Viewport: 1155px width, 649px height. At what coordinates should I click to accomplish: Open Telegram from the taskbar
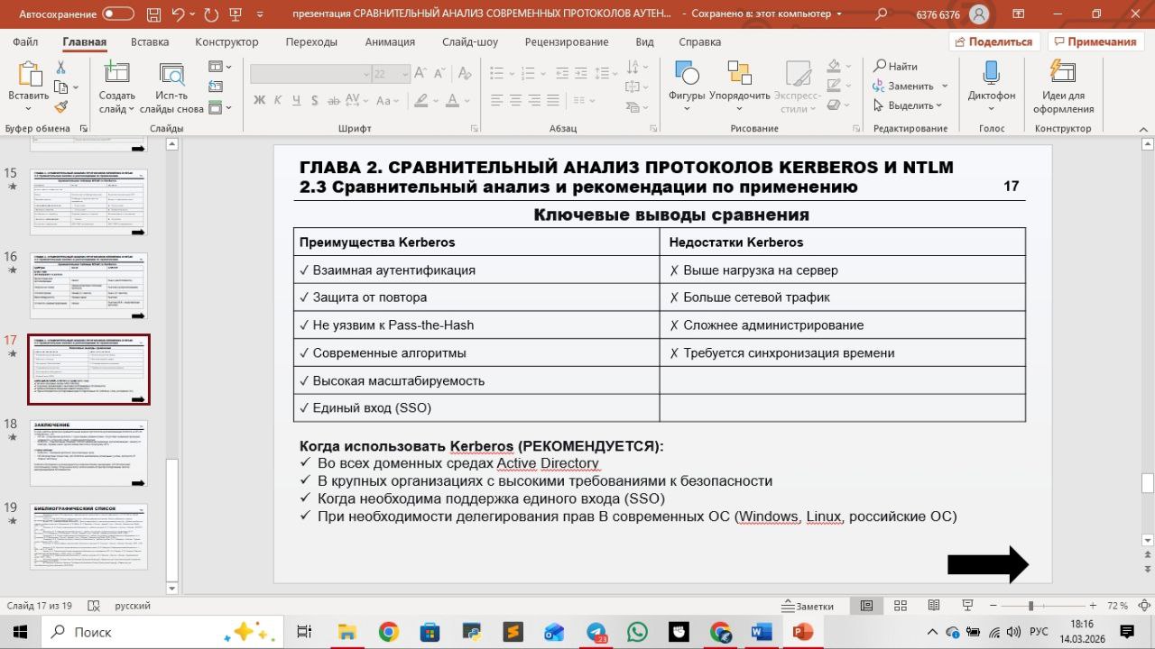pos(596,632)
